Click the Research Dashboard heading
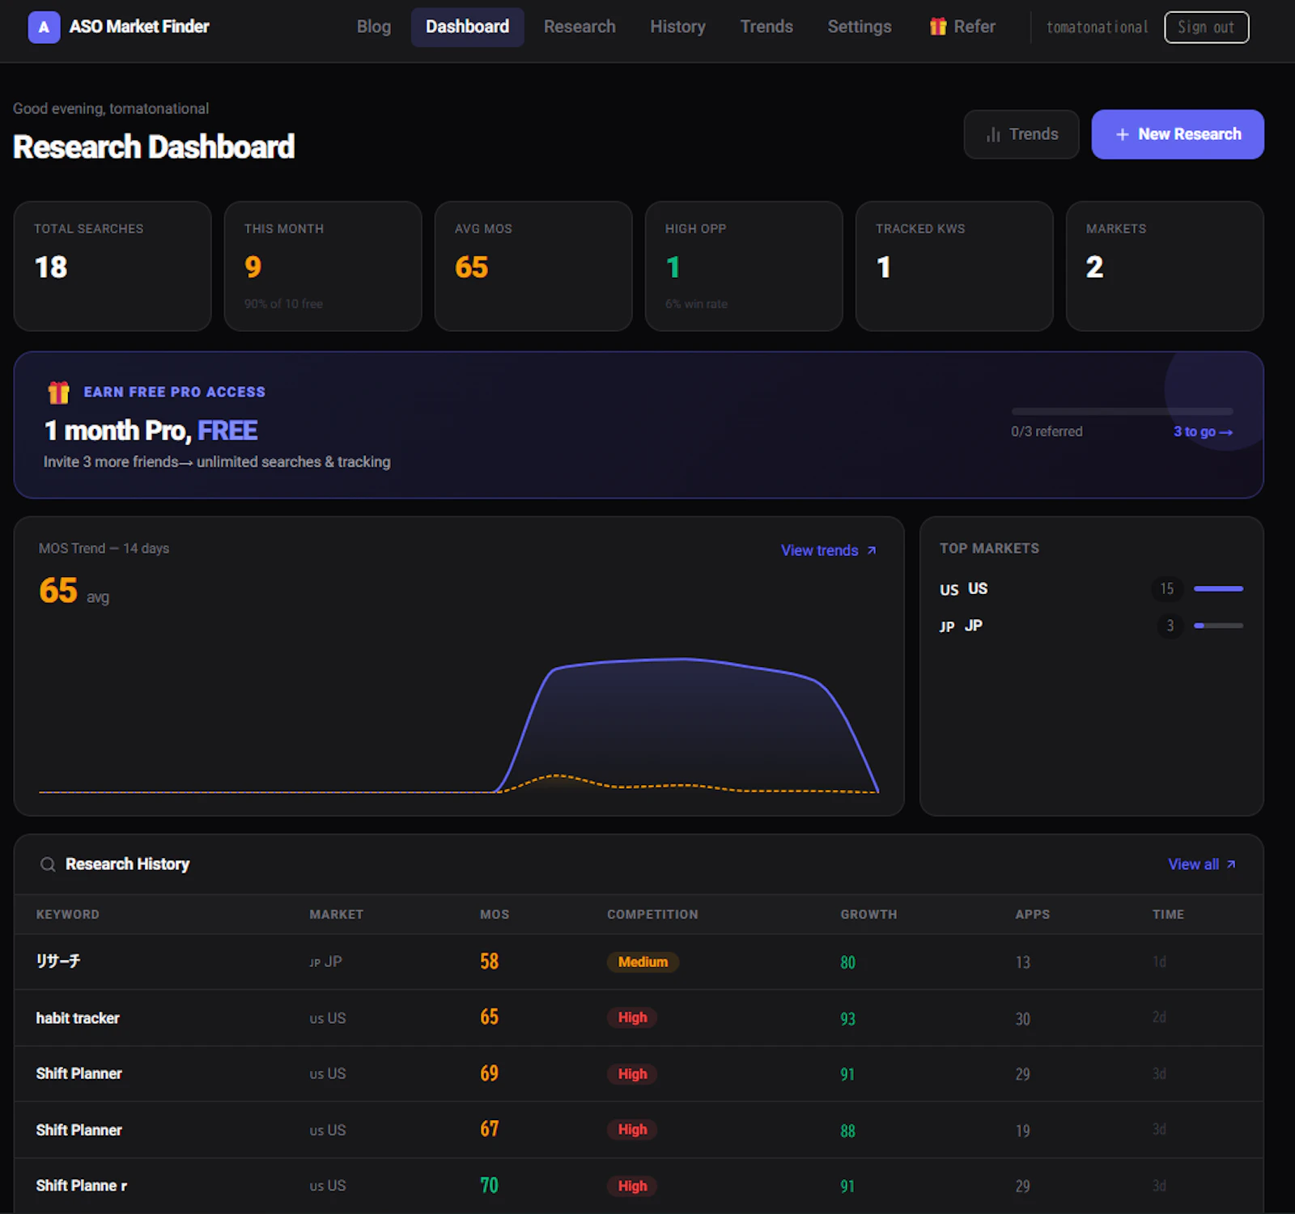This screenshot has width=1295, height=1214. click(x=154, y=147)
